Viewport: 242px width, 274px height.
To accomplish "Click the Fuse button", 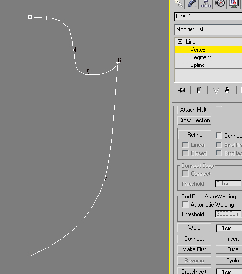I will 229,249.
